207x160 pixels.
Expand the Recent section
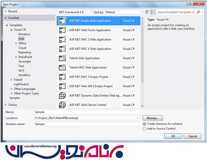pos(6,11)
